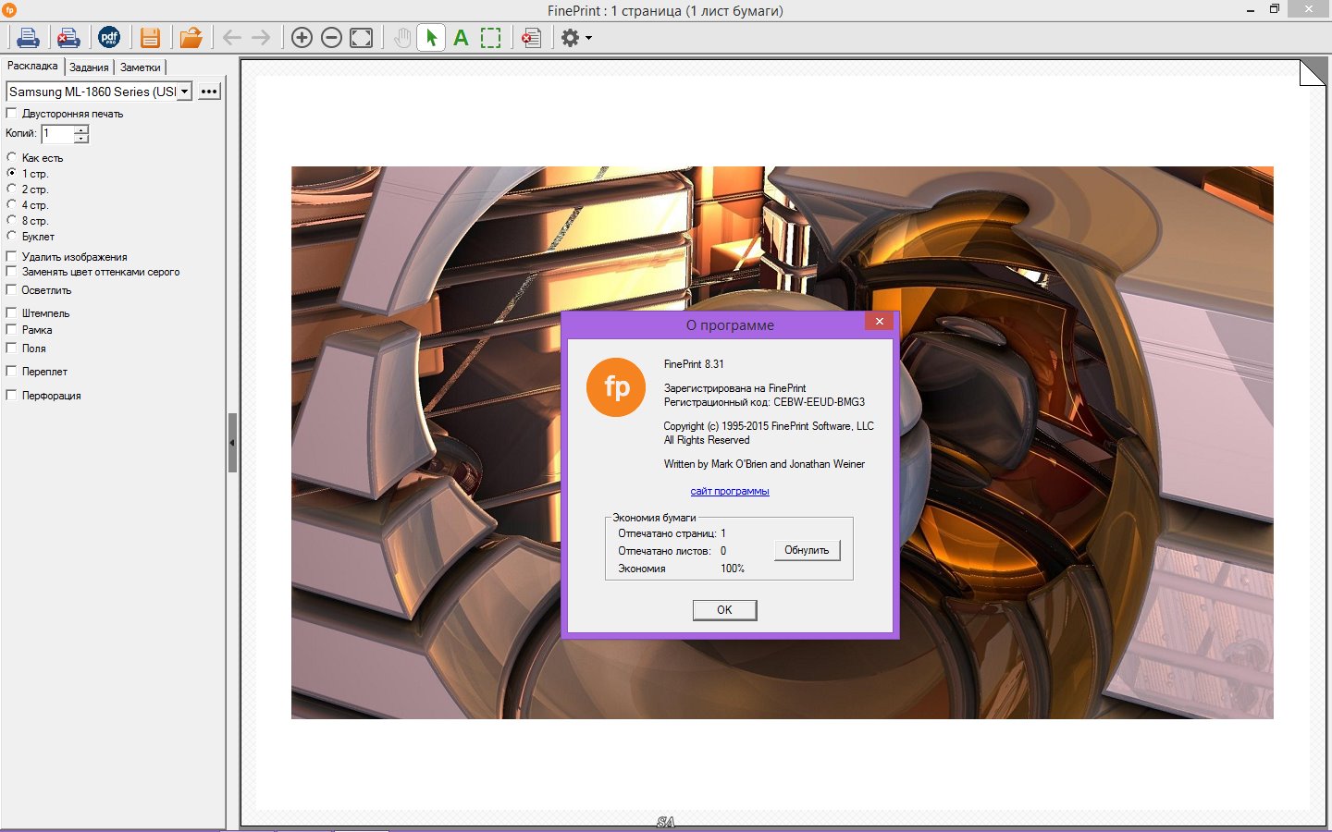Click the Fit to window icon
1332x832 pixels.
pyautogui.click(x=362, y=38)
